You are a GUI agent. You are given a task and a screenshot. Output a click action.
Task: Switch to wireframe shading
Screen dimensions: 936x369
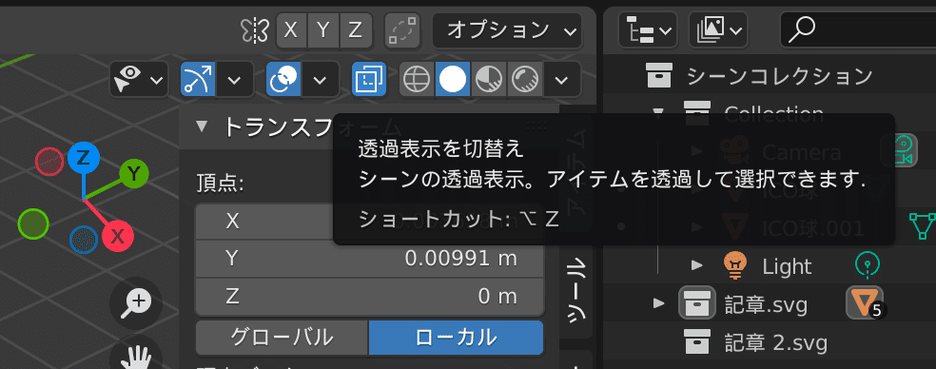click(417, 80)
